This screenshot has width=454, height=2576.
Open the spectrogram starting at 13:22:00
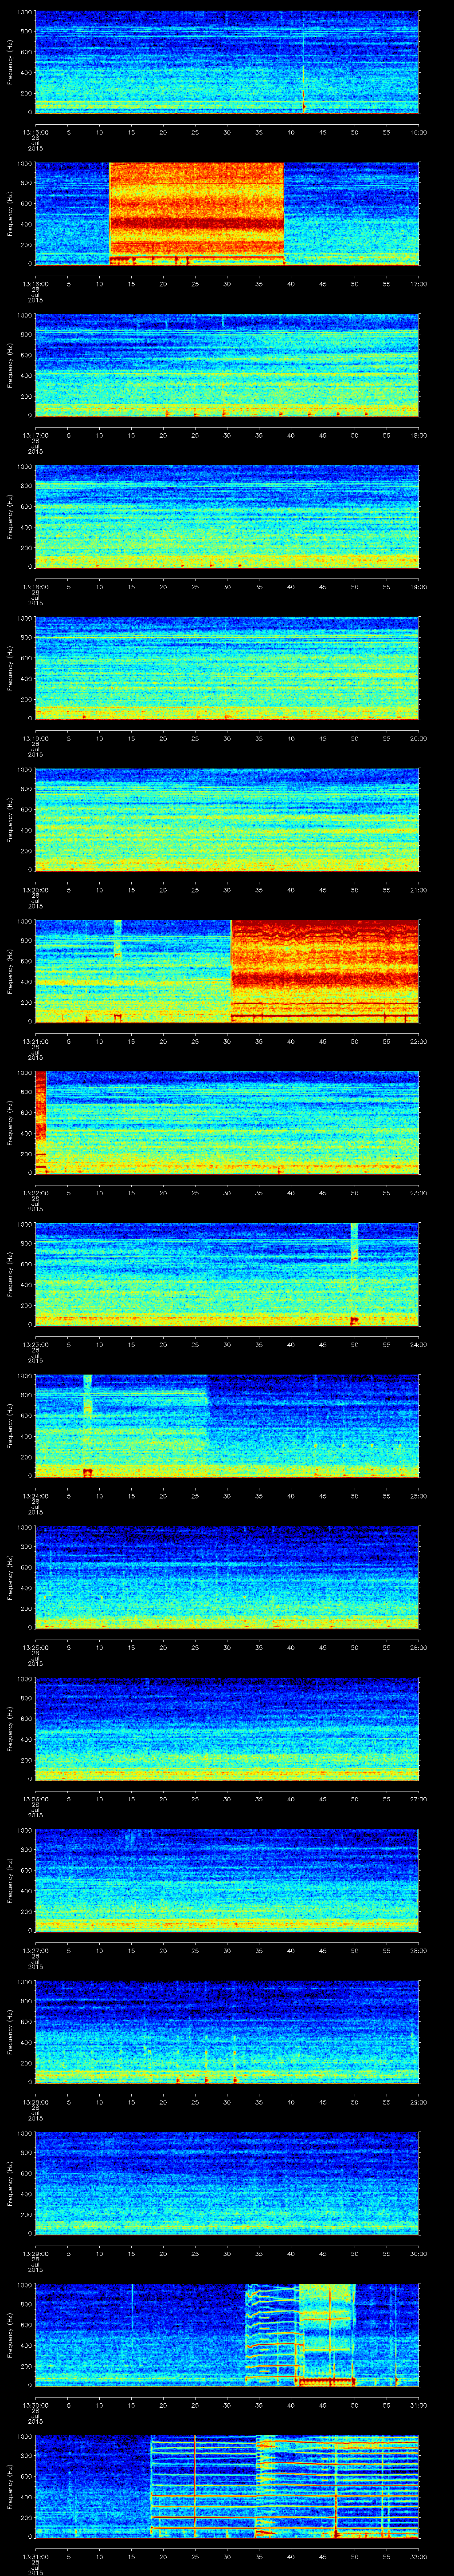coord(227,1123)
